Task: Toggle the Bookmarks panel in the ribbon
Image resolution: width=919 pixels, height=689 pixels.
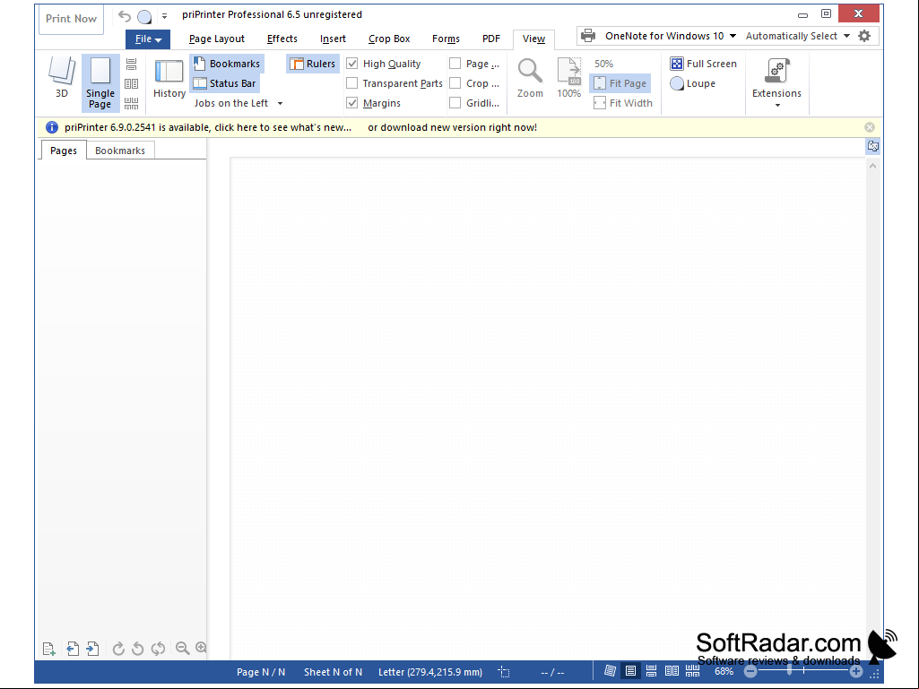Action: pyautogui.click(x=227, y=64)
